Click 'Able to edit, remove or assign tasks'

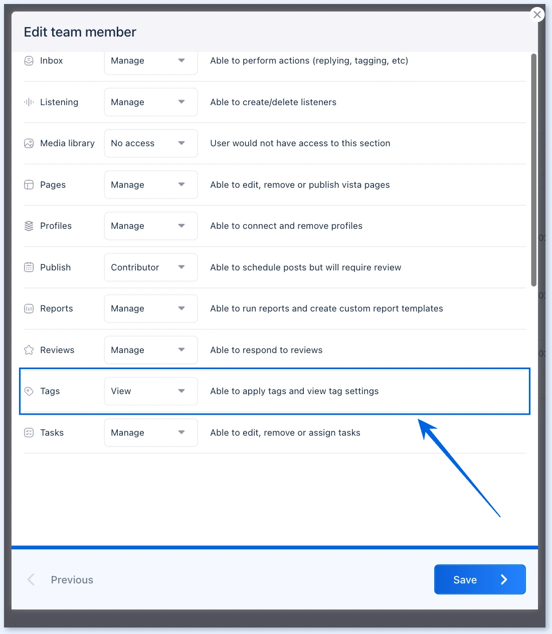point(285,433)
